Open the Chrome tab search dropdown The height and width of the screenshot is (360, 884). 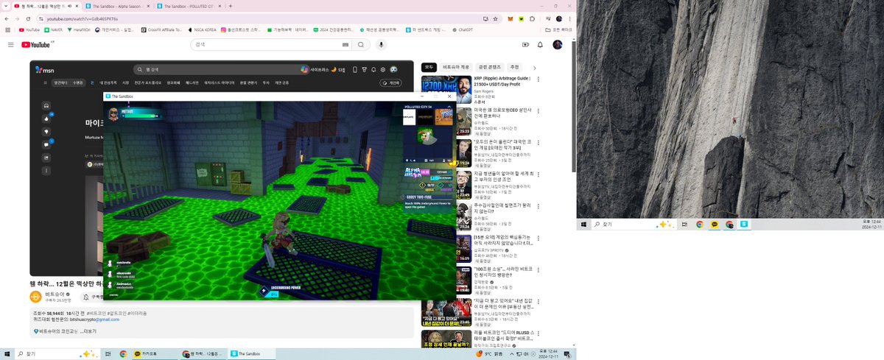coord(7,5)
